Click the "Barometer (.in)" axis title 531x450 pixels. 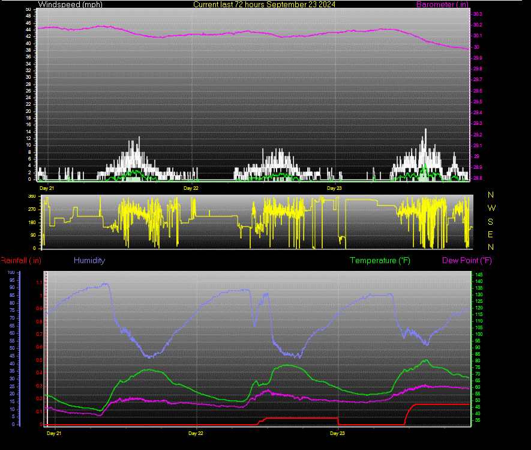point(442,4)
